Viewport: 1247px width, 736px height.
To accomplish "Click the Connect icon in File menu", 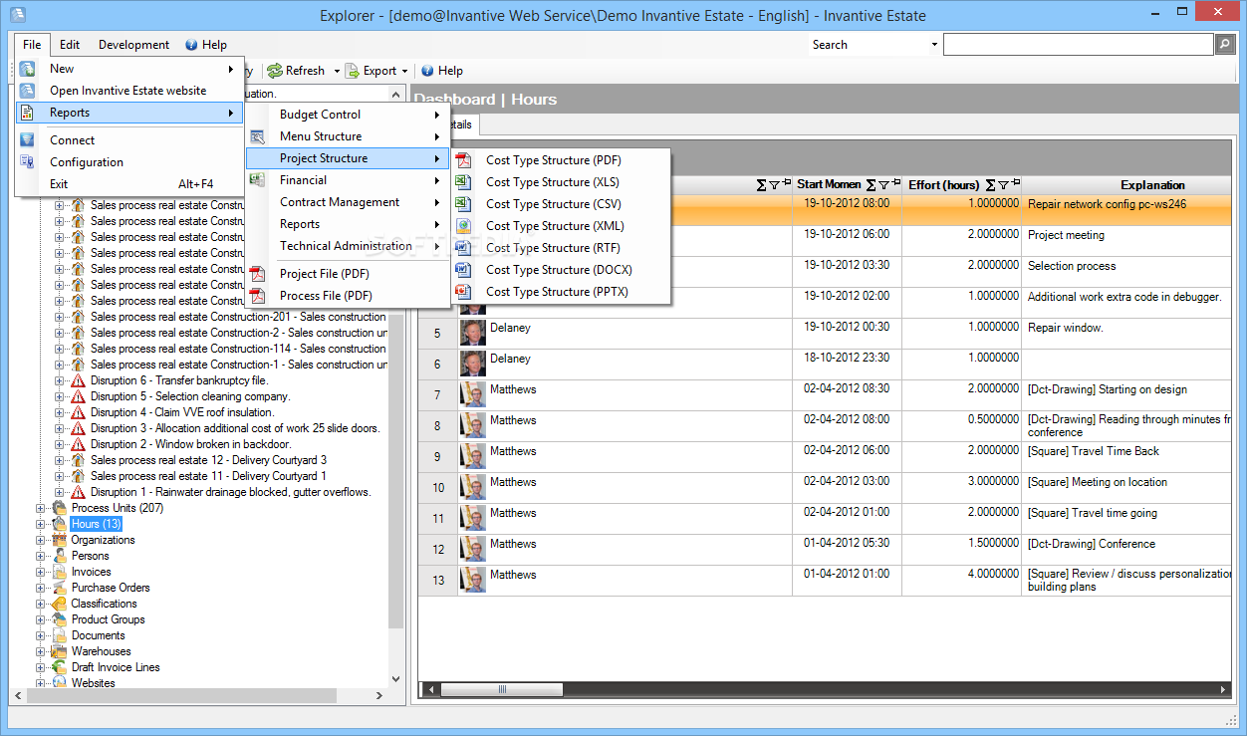I will tap(28, 140).
